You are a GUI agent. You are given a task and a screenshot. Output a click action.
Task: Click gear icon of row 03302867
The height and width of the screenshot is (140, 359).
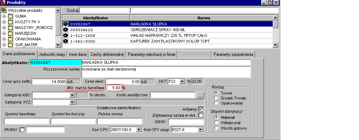[66, 24]
